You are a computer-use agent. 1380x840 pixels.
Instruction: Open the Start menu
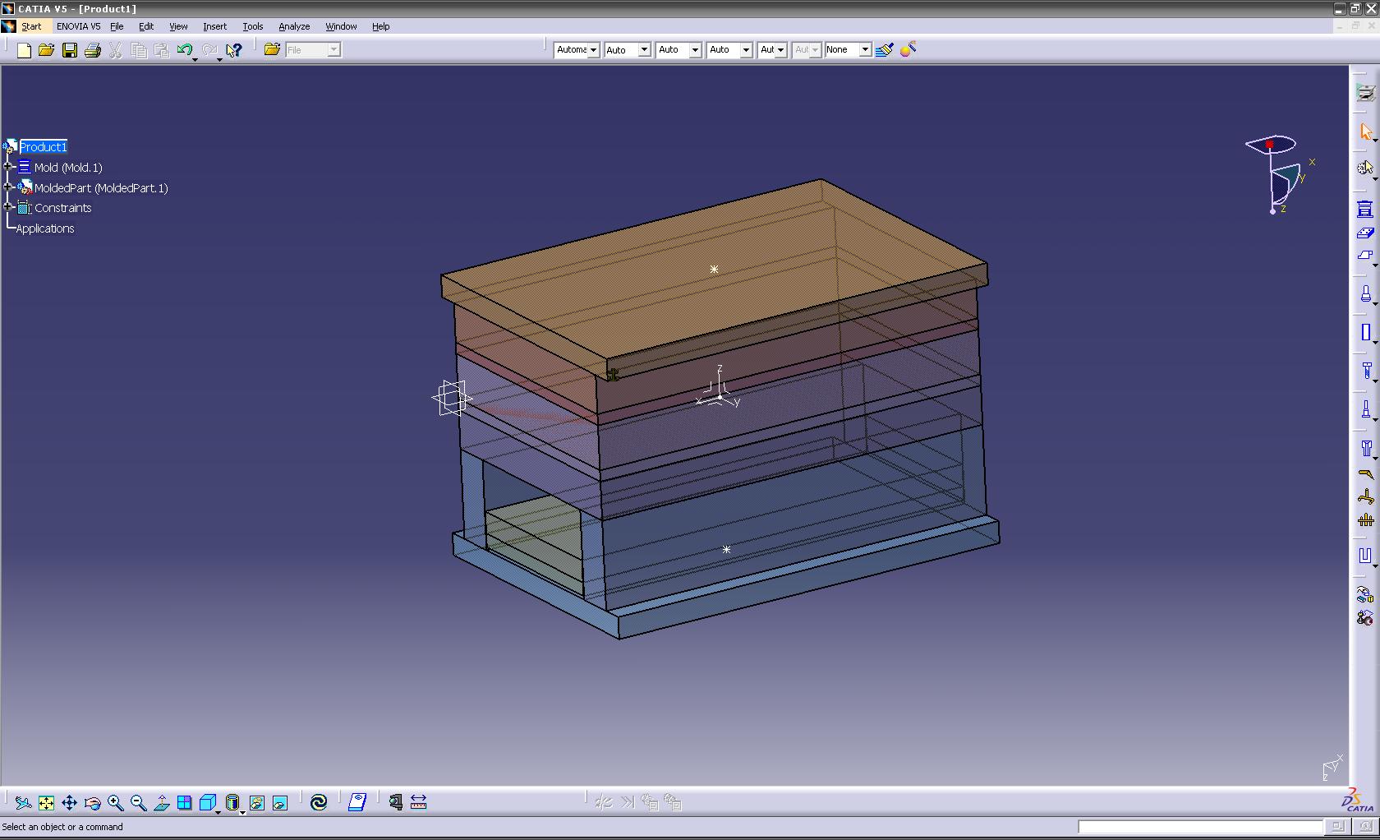tap(31, 26)
